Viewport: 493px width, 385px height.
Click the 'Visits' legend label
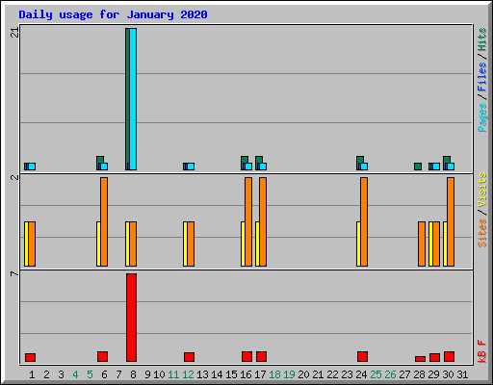point(481,190)
